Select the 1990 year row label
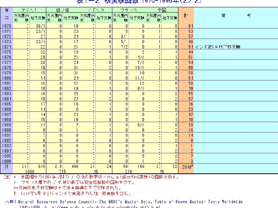The image size is (278, 208). point(7,130)
